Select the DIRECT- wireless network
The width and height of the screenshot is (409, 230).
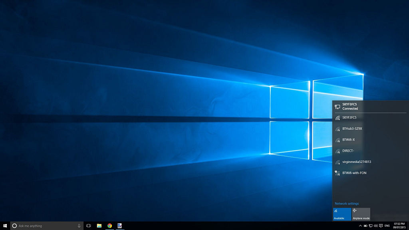[370, 151]
